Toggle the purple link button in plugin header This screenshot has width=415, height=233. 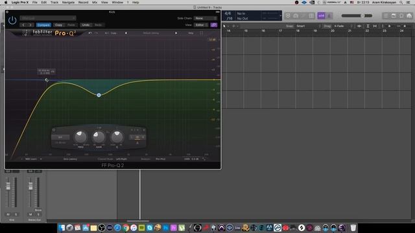(214, 25)
